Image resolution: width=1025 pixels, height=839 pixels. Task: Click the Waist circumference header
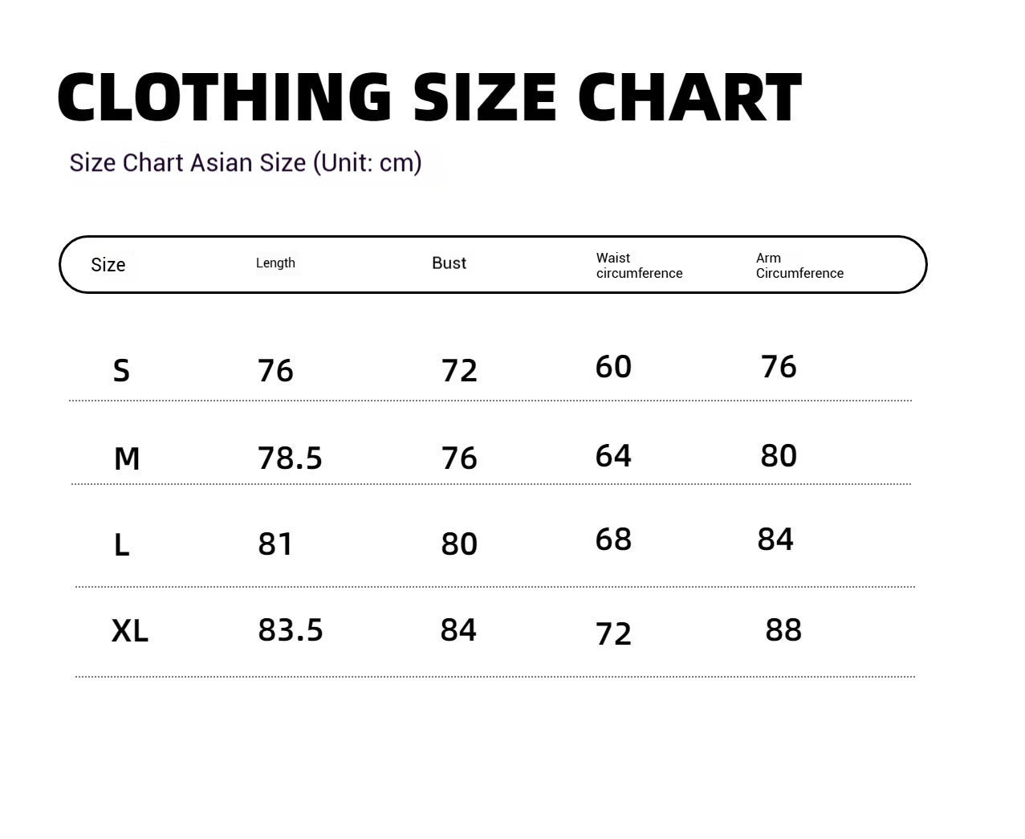639,265
